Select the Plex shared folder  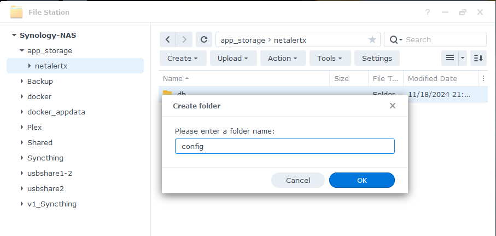(x=34, y=127)
